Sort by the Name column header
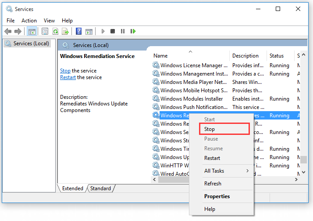 [190, 56]
